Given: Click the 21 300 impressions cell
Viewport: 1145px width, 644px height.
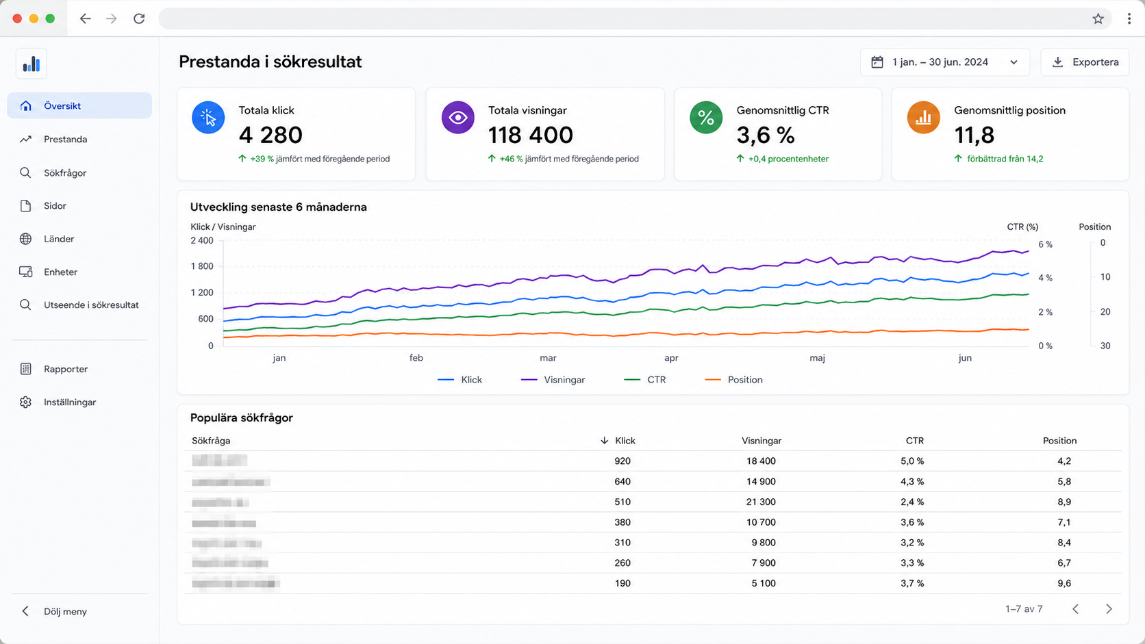Looking at the screenshot, I should [x=761, y=502].
